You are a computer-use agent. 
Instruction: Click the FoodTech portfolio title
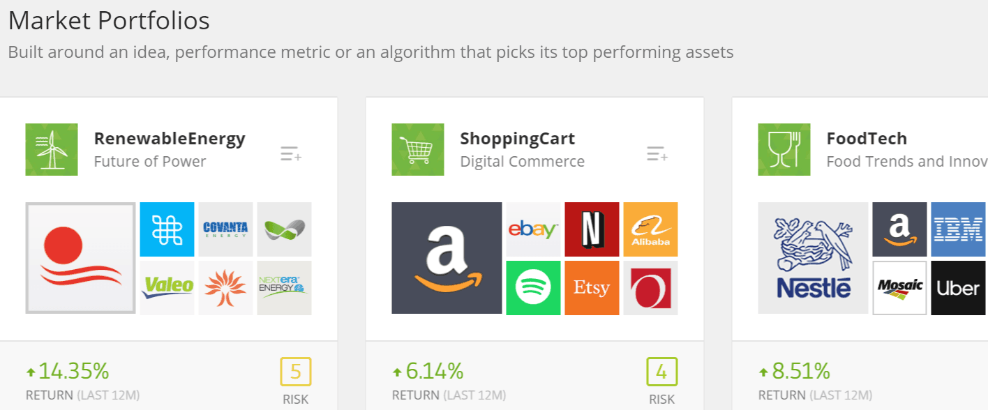[x=867, y=139]
